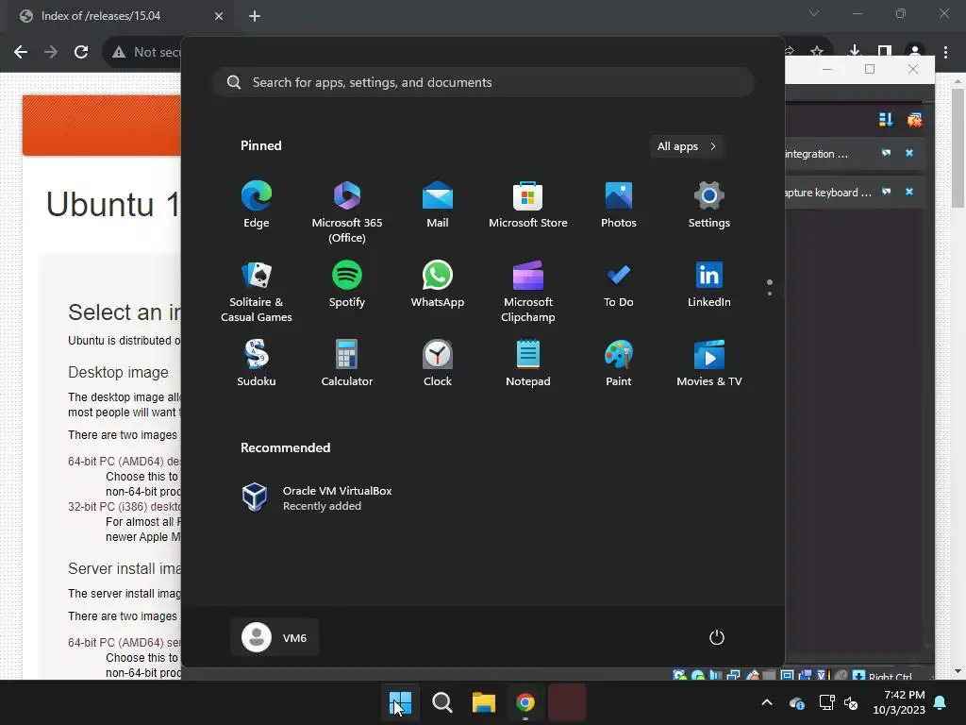
Task: Open Chrome three-dot menu
Action: (x=945, y=52)
